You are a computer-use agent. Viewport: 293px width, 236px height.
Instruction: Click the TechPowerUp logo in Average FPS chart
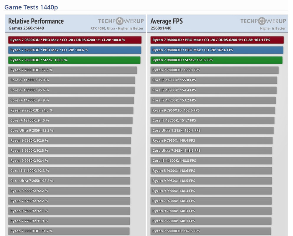click(263, 21)
